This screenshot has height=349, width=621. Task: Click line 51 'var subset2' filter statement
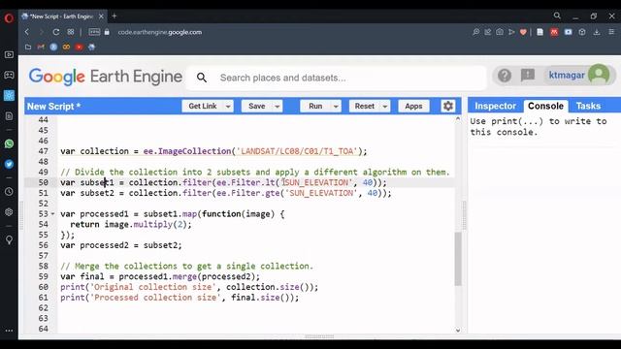point(226,193)
